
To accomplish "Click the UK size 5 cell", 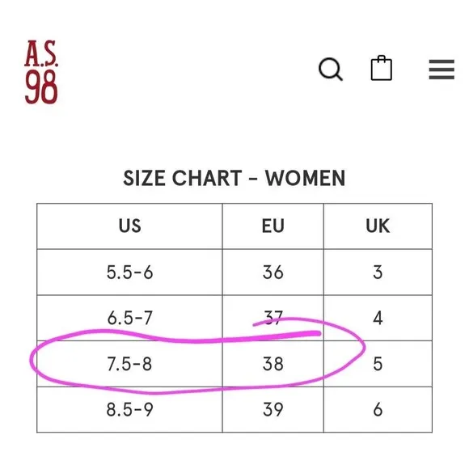I will tap(378, 364).
